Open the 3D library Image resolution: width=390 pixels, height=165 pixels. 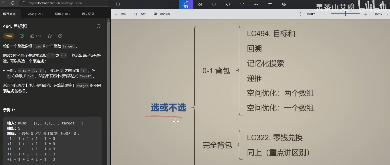click(x=284, y=4)
